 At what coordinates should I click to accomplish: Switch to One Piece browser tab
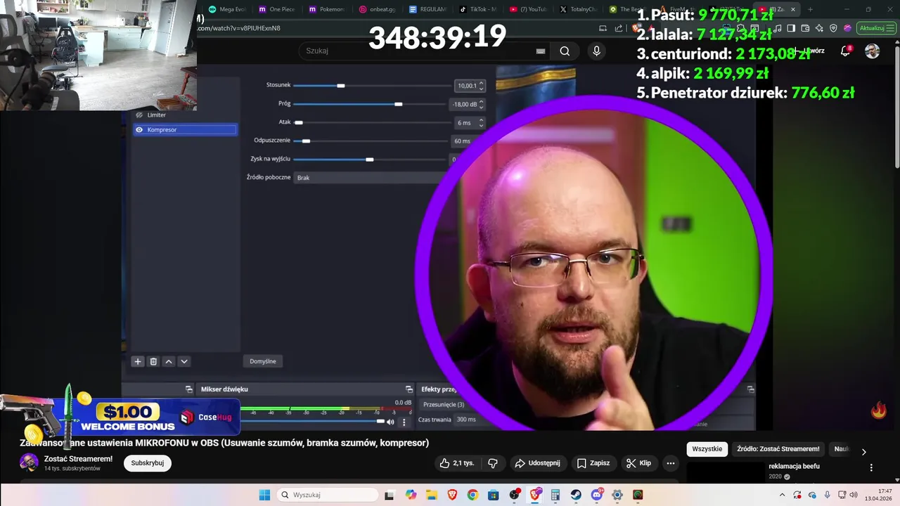[x=276, y=9]
